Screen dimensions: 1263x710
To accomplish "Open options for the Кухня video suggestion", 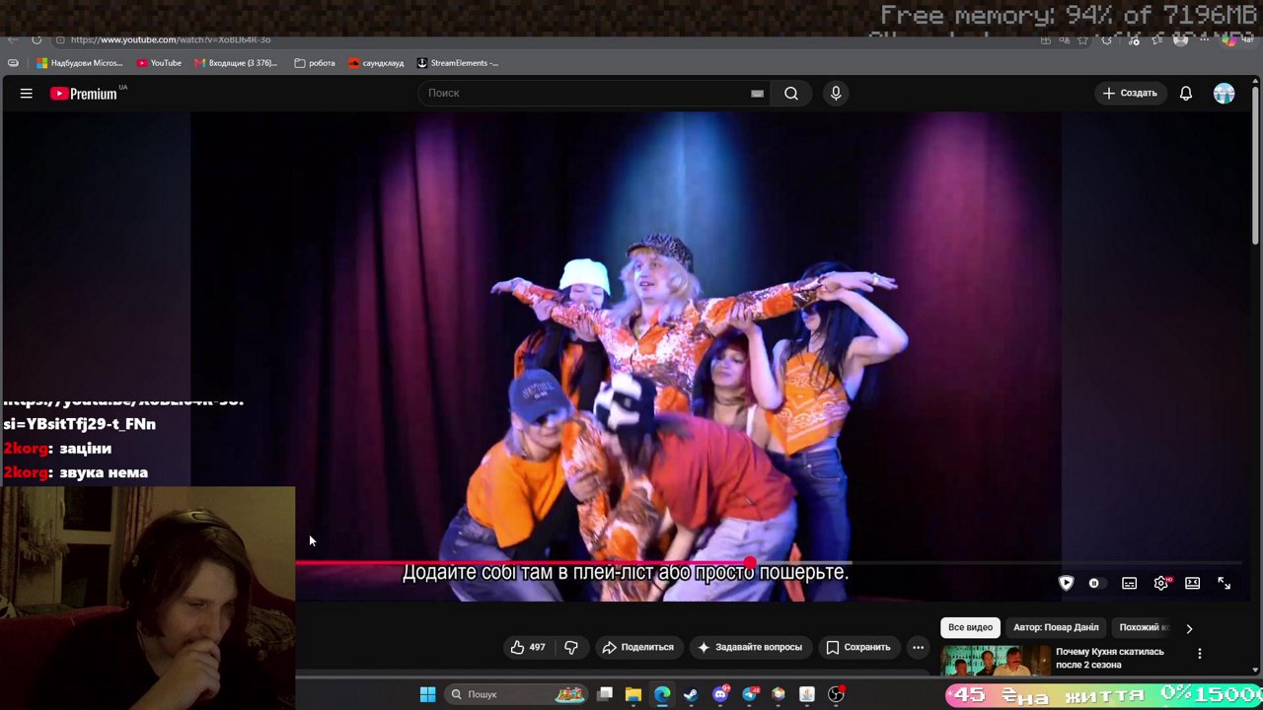I will [1200, 653].
